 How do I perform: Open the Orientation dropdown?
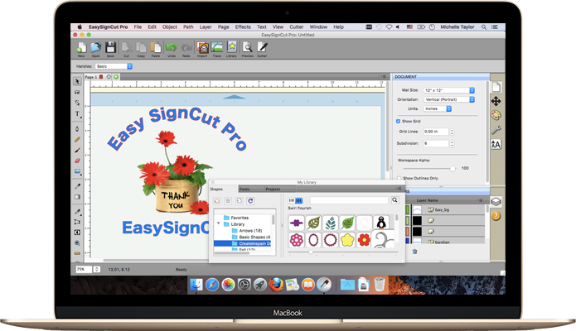[448, 98]
